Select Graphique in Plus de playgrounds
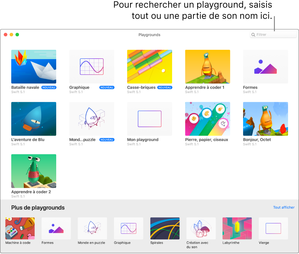Screen dimensions: 299x254 [x=128, y=228]
